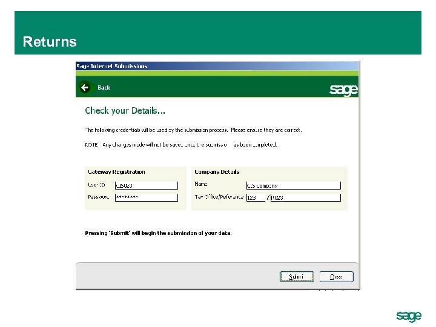Click the Sage logo in dialog header

coord(343,90)
